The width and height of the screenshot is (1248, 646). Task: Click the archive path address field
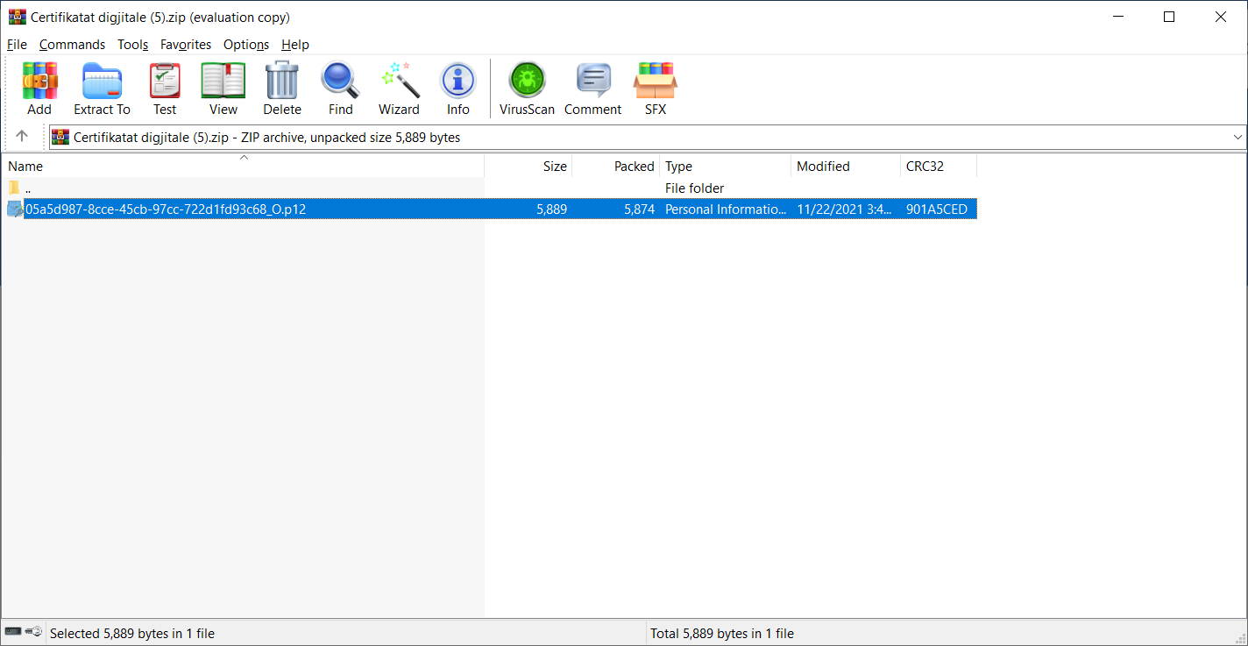click(x=649, y=137)
